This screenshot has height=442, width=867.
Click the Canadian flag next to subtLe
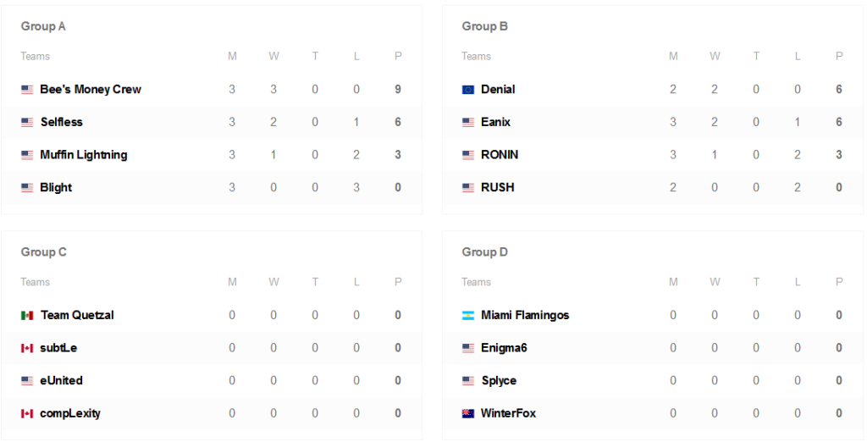pyautogui.click(x=27, y=349)
